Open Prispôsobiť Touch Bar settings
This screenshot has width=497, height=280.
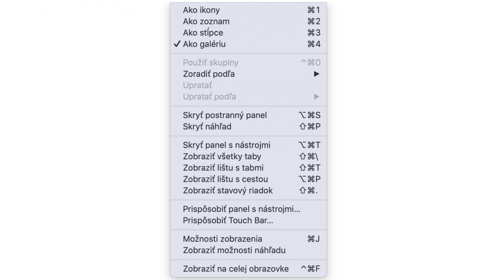[248, 220]
